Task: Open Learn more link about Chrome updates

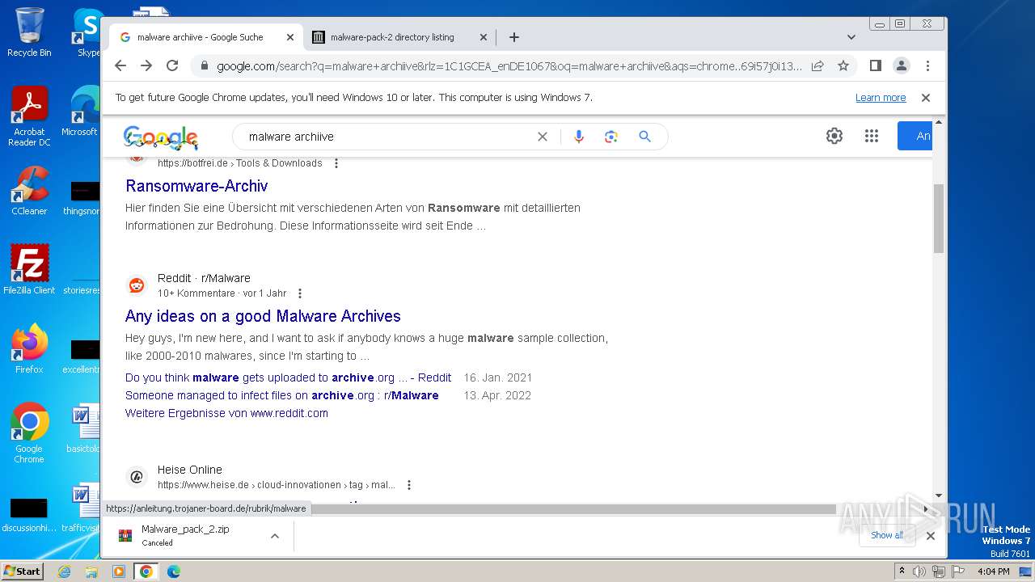Action: 881,98
